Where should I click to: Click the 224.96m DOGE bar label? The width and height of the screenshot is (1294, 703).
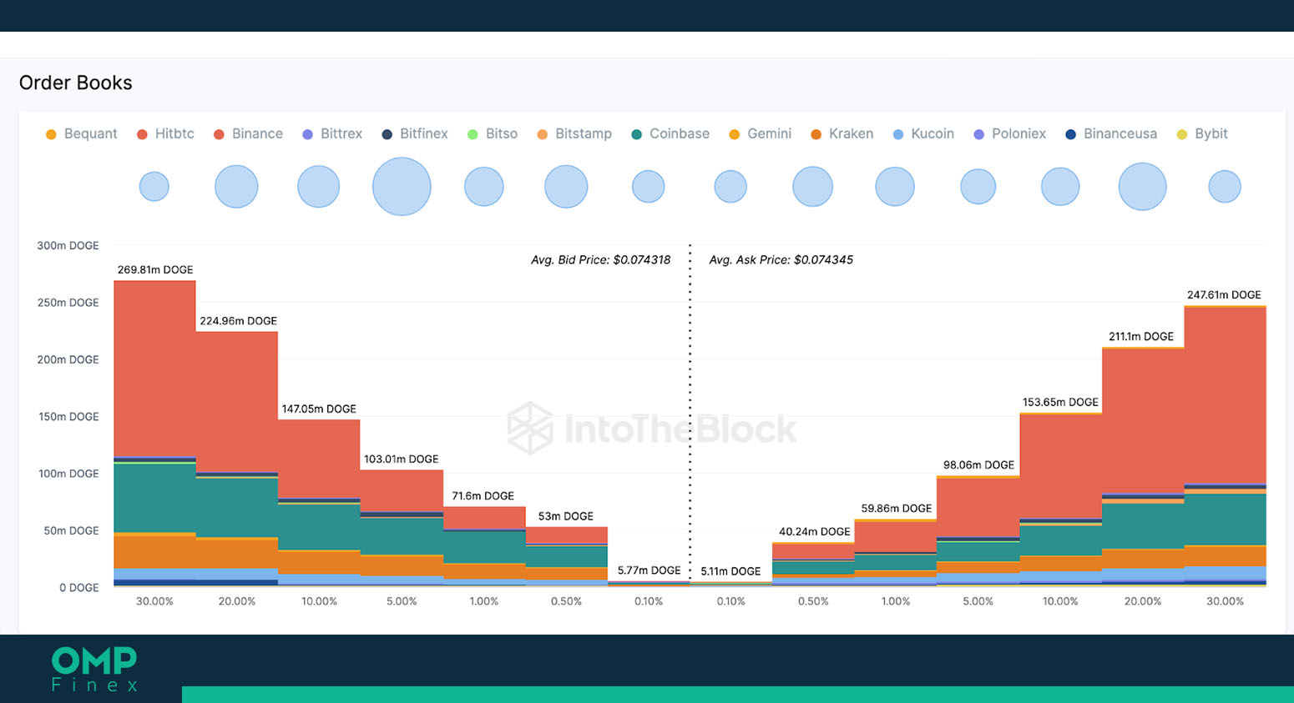coord(238,320)
